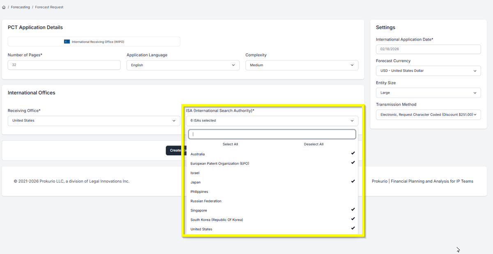Viewport: 493px width, 254px height.
Task: Select Philippines as search authority
Action: pos(199,192)
